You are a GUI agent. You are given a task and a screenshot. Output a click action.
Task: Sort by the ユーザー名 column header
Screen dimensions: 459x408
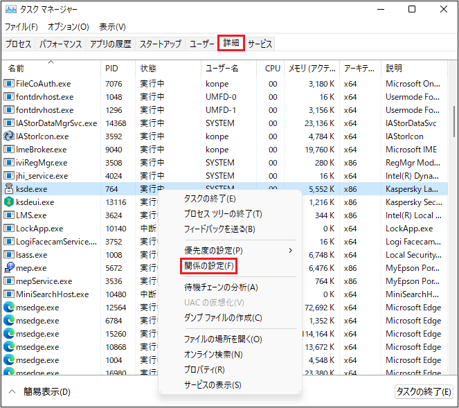(x=229, y=69)
